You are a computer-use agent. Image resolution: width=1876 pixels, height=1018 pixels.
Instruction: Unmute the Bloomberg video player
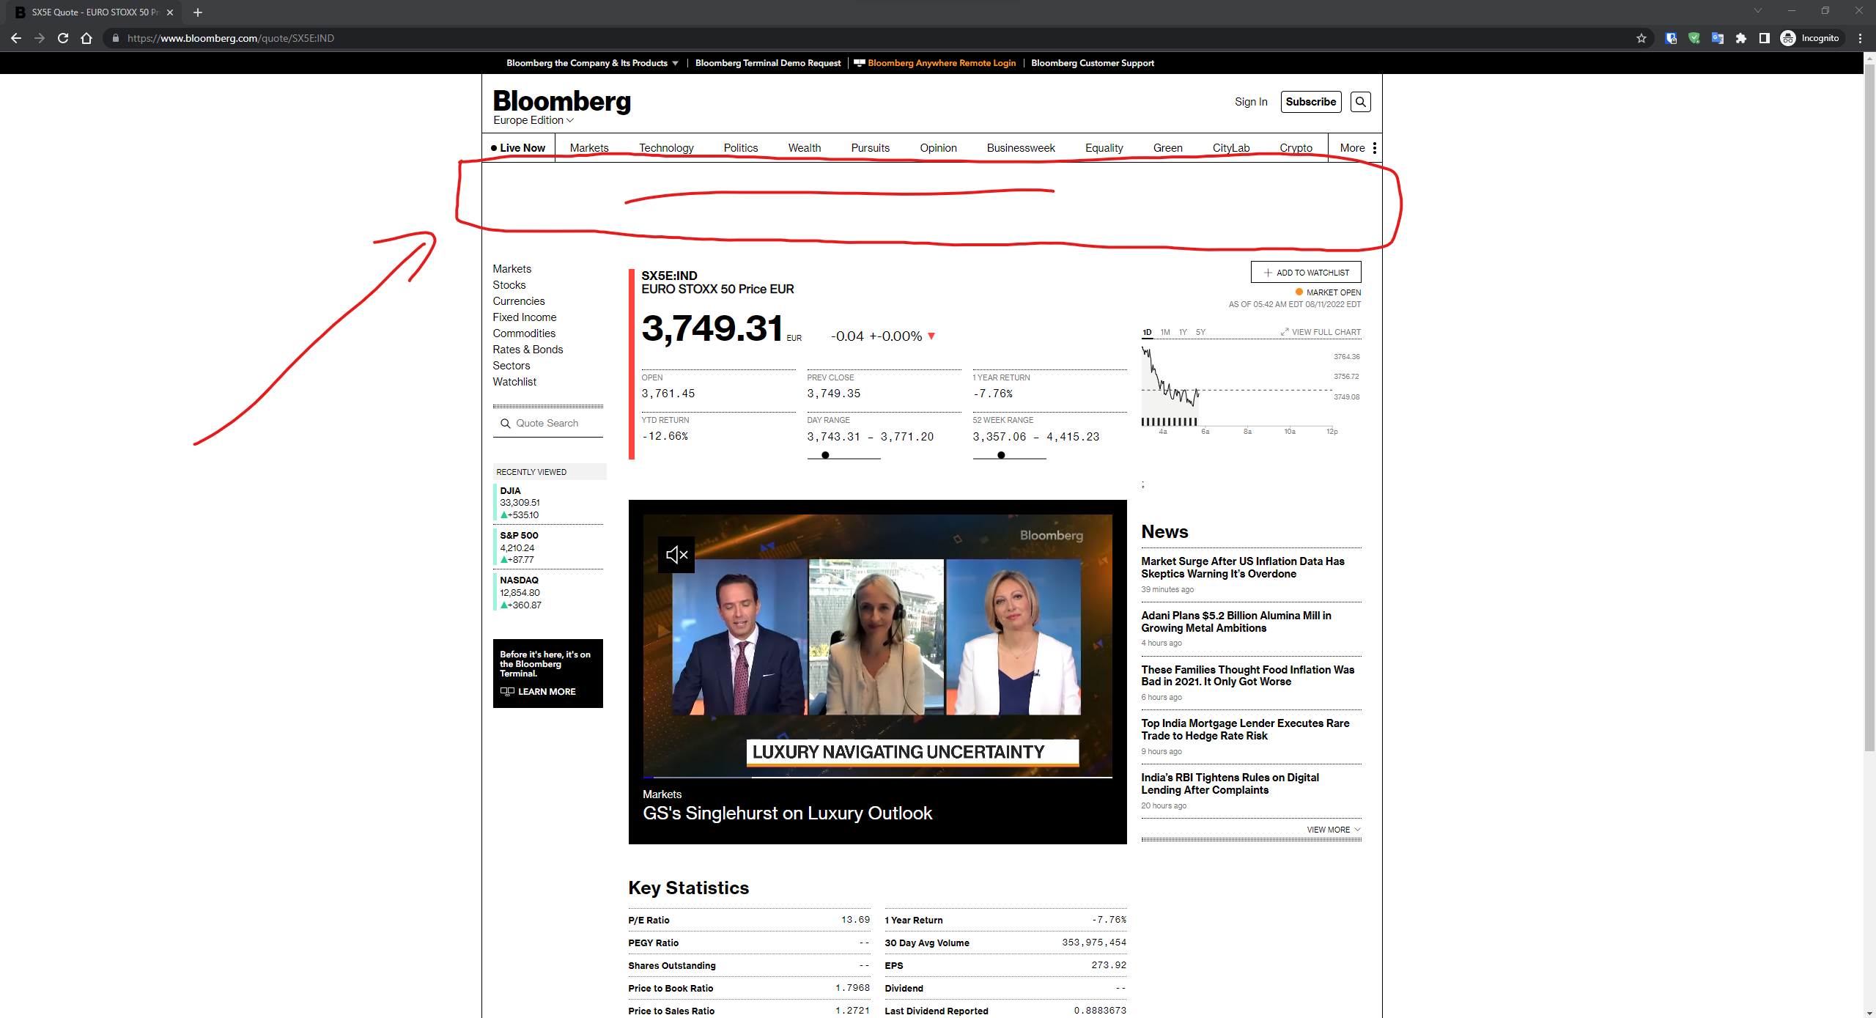pyautogui.click(x=676, y=555)
